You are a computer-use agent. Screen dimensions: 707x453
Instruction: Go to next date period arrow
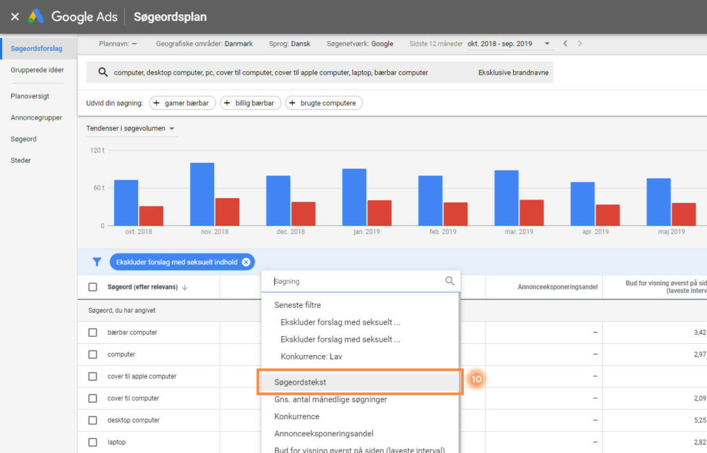pos(580,44)
